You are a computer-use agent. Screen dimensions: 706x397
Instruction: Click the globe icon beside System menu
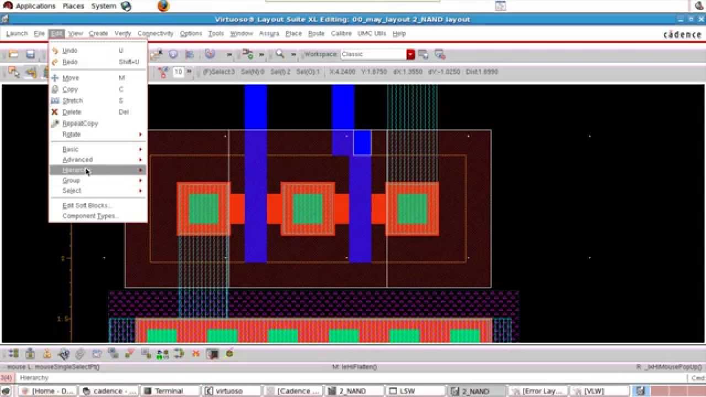tap(126, 6)
